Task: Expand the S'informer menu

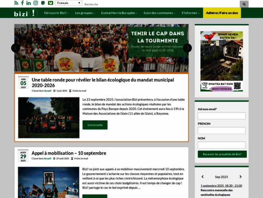Action: 190,13
